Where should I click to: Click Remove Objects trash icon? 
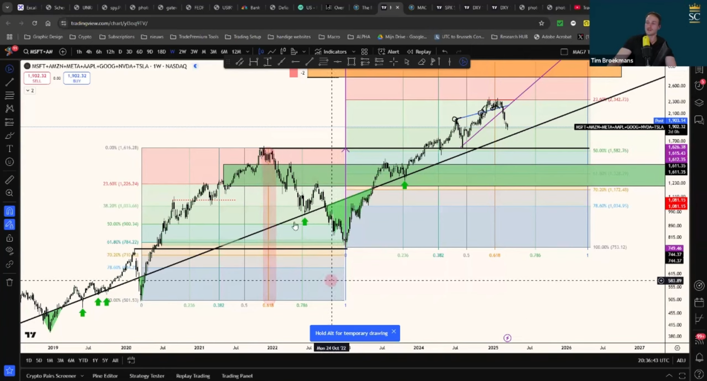coord(9,282)
